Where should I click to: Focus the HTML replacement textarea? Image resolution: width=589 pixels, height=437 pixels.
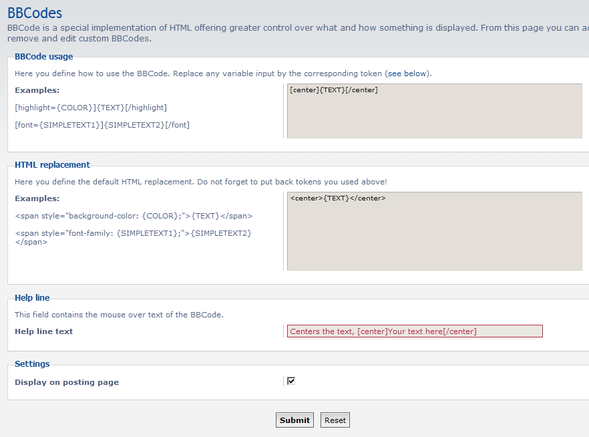[x=435, y=231]
